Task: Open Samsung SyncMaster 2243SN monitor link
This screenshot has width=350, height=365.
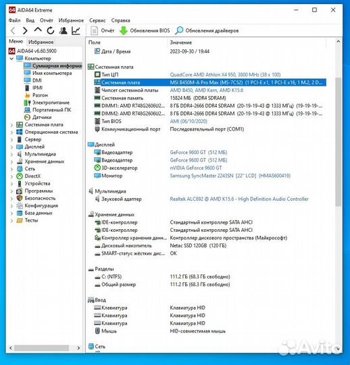Action: (x=230, y=176)
